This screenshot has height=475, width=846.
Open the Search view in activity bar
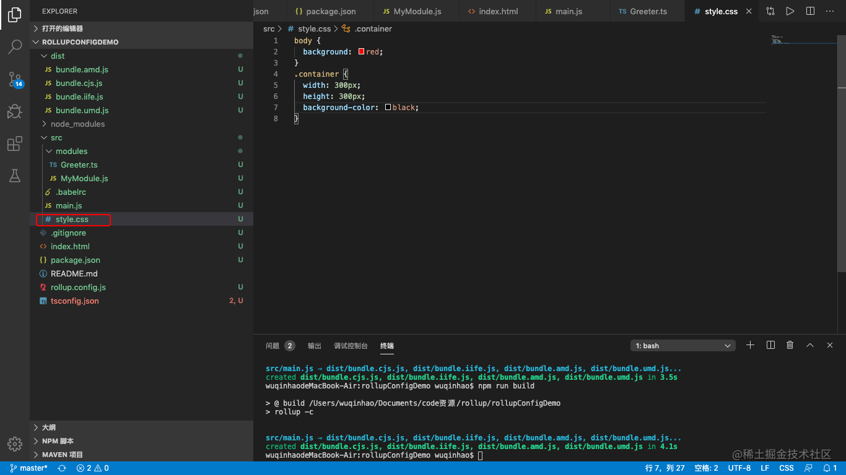click(15, 46)
